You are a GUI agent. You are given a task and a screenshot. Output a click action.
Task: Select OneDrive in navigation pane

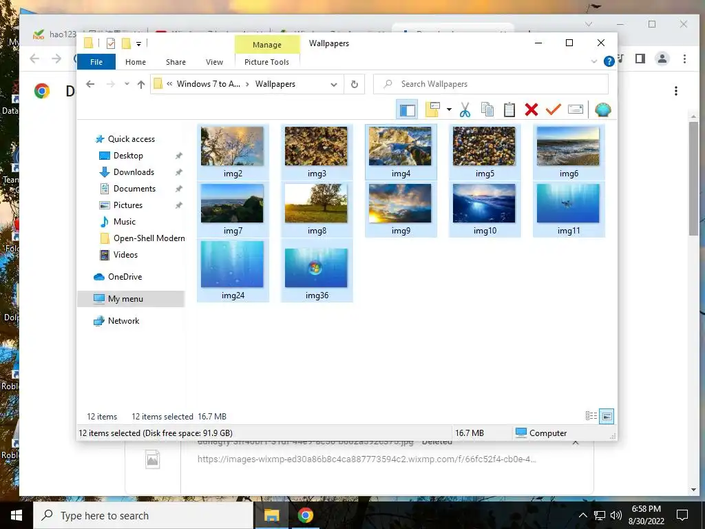pos(125,277)
